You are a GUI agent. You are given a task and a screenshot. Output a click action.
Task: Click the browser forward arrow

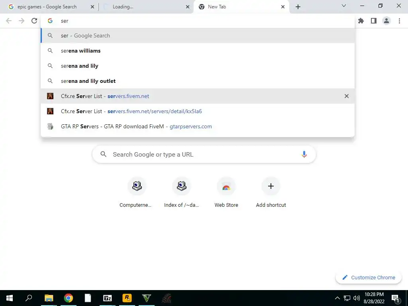click(22, 21)
